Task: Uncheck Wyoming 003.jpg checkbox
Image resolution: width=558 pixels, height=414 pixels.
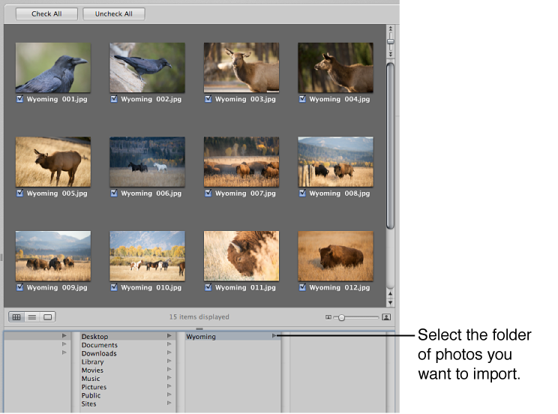Action: [x=208, y=99]
